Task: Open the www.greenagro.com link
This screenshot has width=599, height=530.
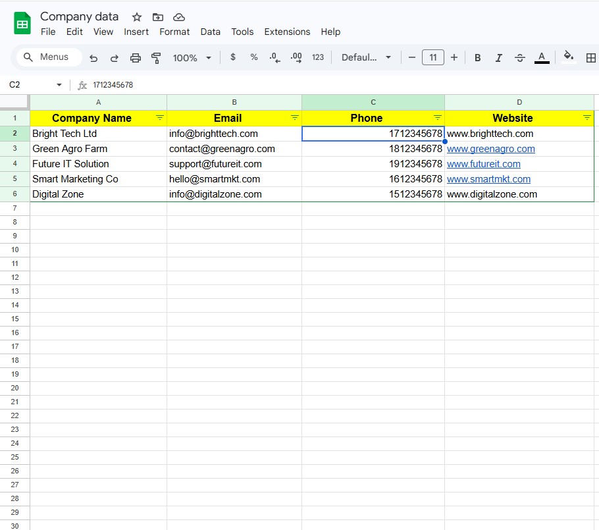Action: point(490,149)
